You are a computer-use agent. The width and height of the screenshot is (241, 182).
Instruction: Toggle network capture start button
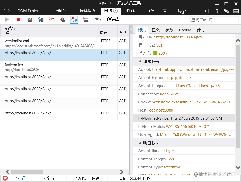[x=7, y=19]
